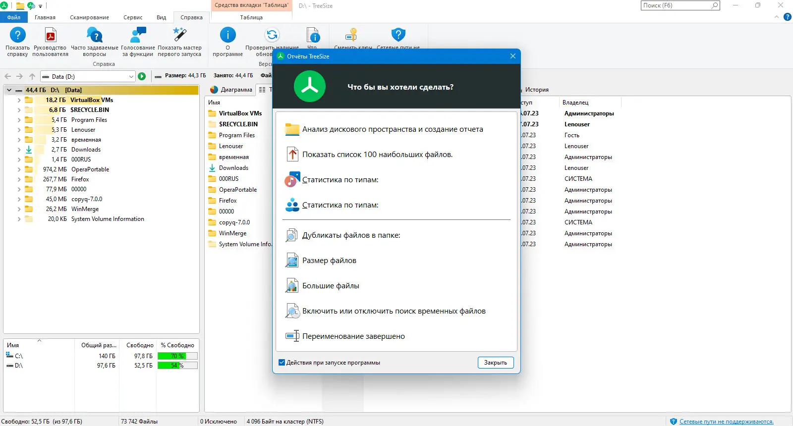
Task: Open the Диаграмма view tab
Action: tap(231, 90)
